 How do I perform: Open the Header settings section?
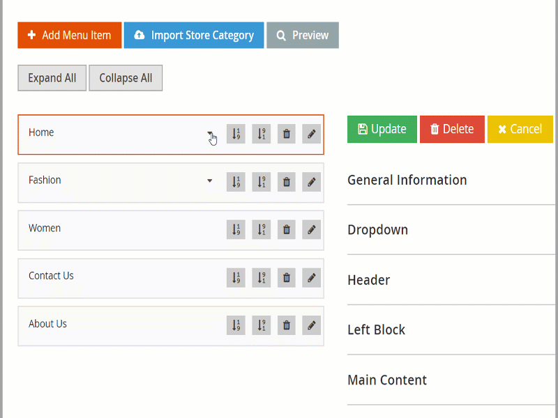coord(369,280)
